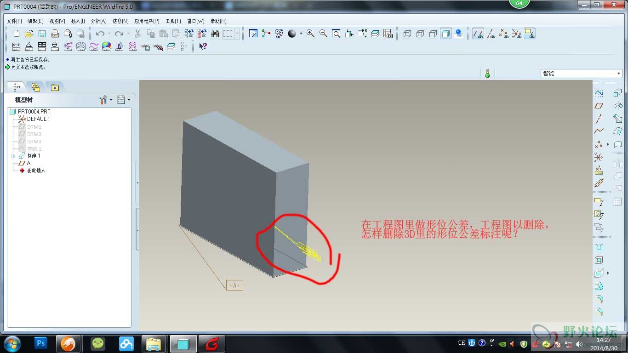Open the Find tool binoculars icon
This screenshot has height=353, width=628.
(x=215, y=34)
